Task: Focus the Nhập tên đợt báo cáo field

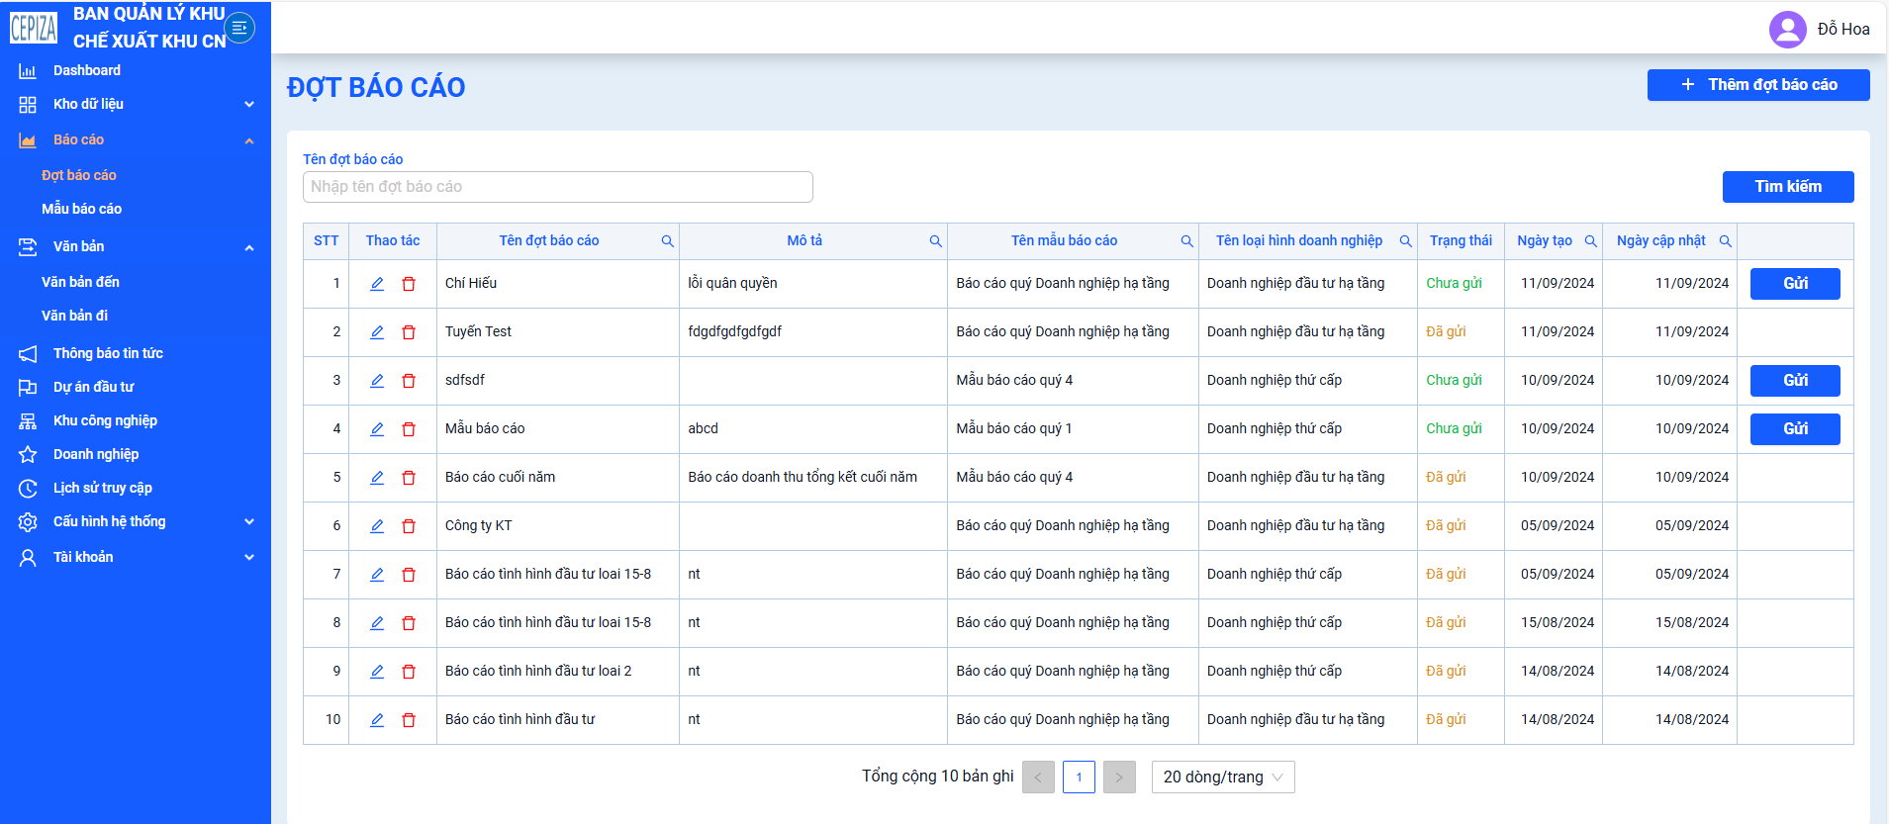Action: tap(558, 187)
